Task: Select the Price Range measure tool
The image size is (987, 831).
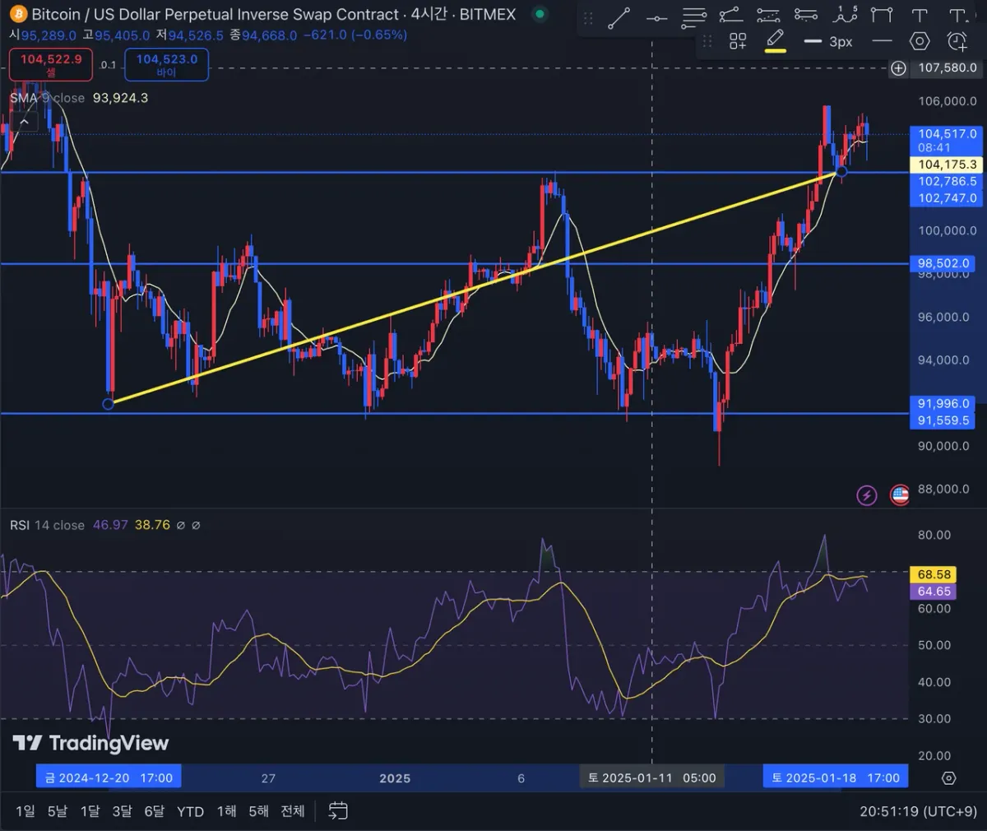Action: pyautogui.click(x=882, y=16)
